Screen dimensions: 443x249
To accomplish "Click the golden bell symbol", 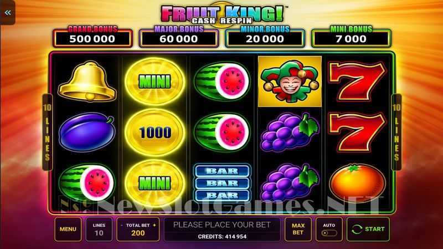I will 87,82.
